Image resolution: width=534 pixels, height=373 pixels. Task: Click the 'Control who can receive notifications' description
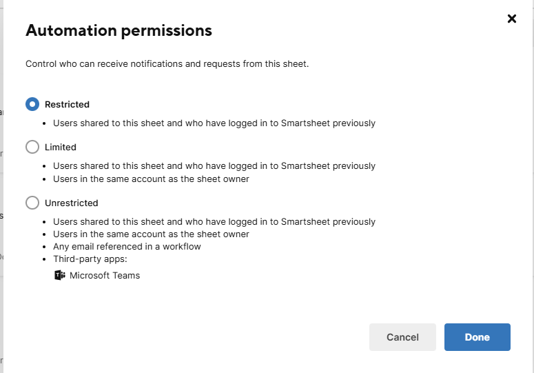(167, 64)
